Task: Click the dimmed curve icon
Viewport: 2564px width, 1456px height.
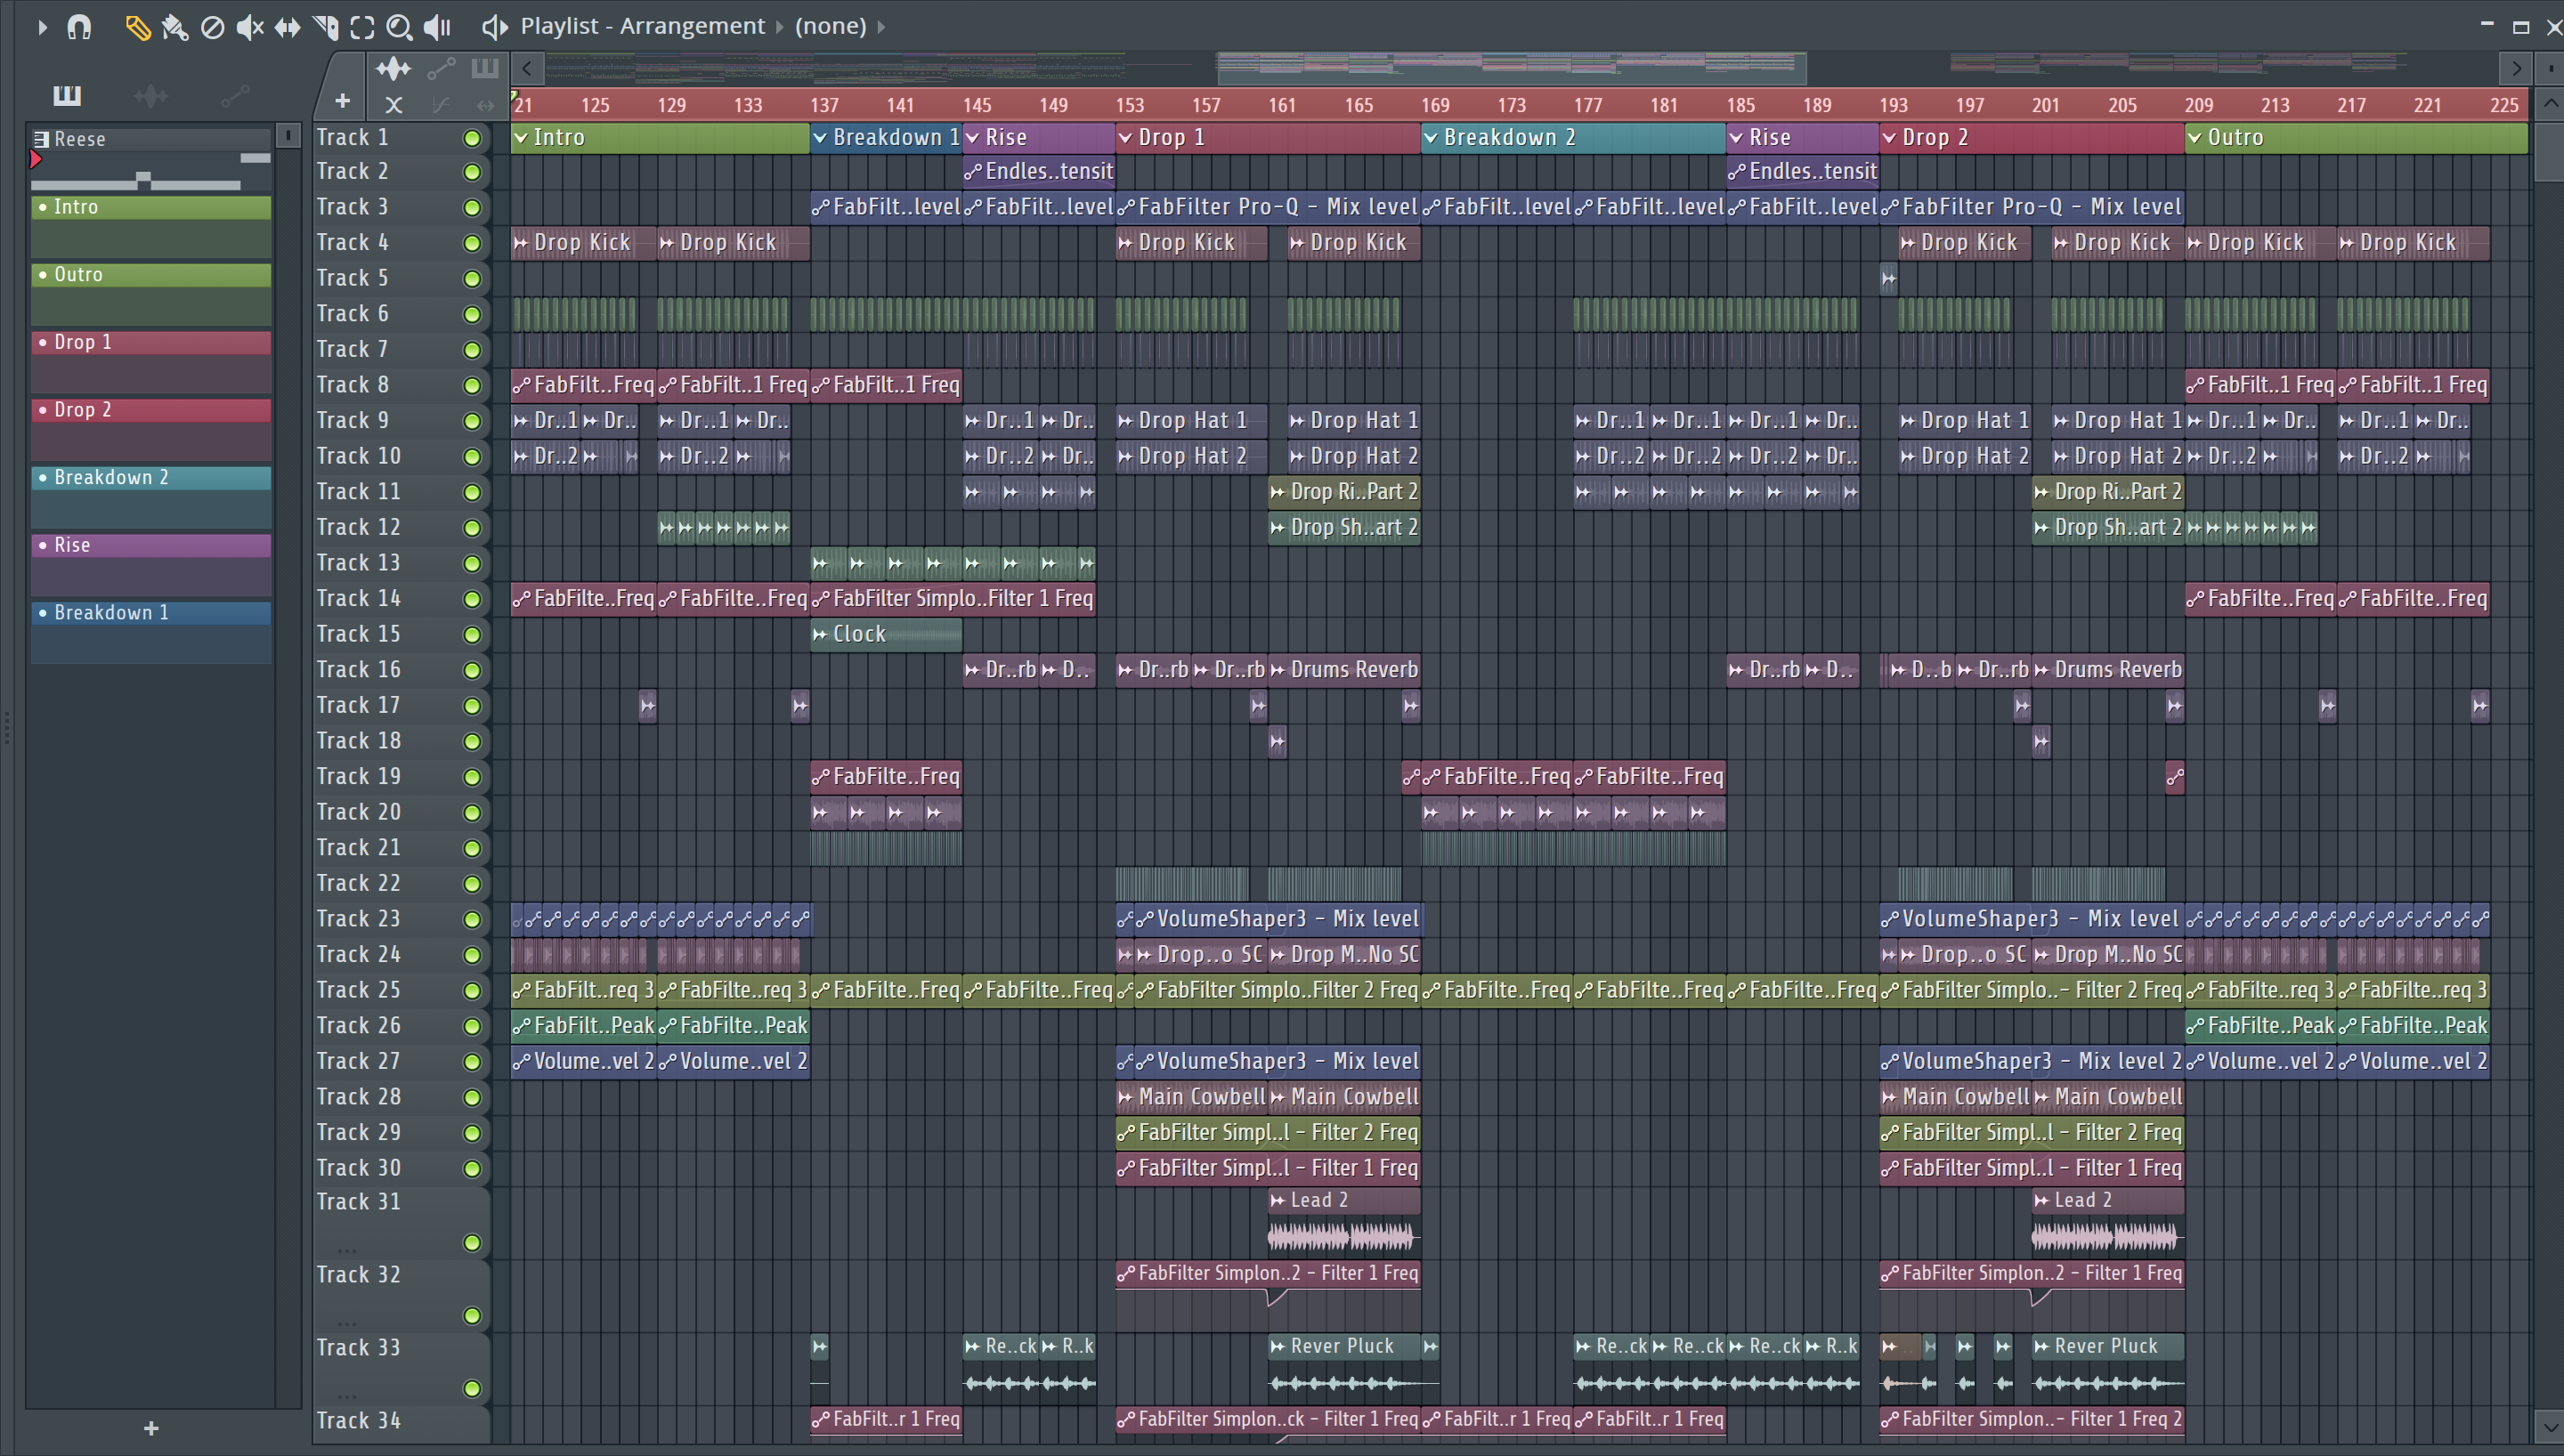Action: (x=440, y=104)
